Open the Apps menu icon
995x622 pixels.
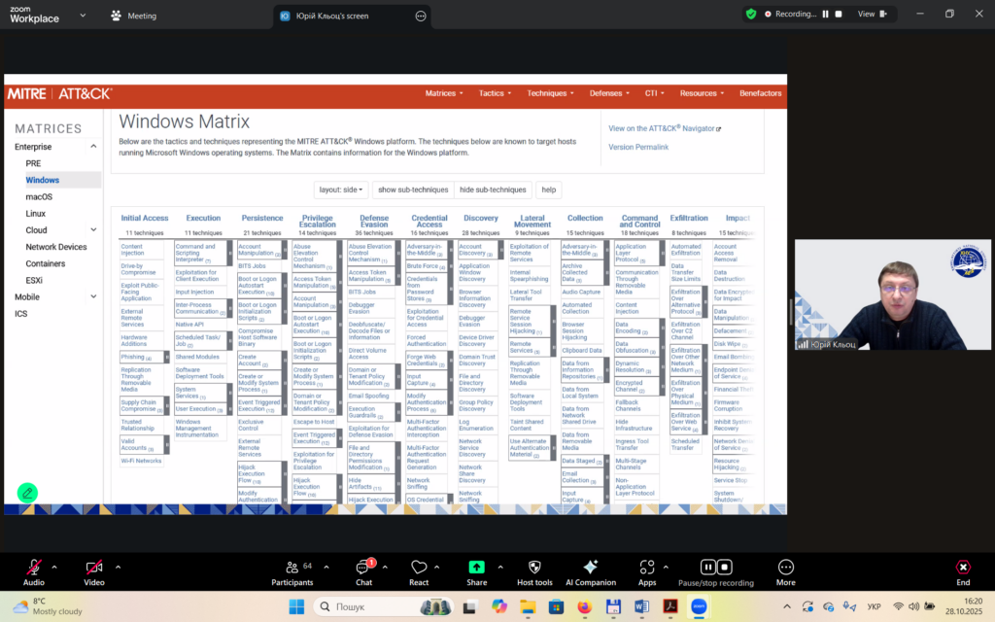(x=647, y=569)
